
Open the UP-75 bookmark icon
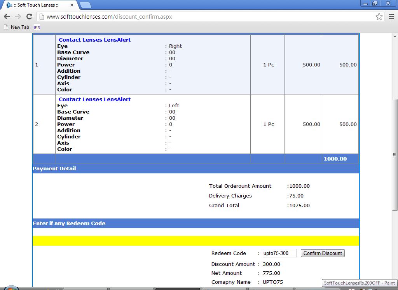pyautogui.click(x=37, y=27)
